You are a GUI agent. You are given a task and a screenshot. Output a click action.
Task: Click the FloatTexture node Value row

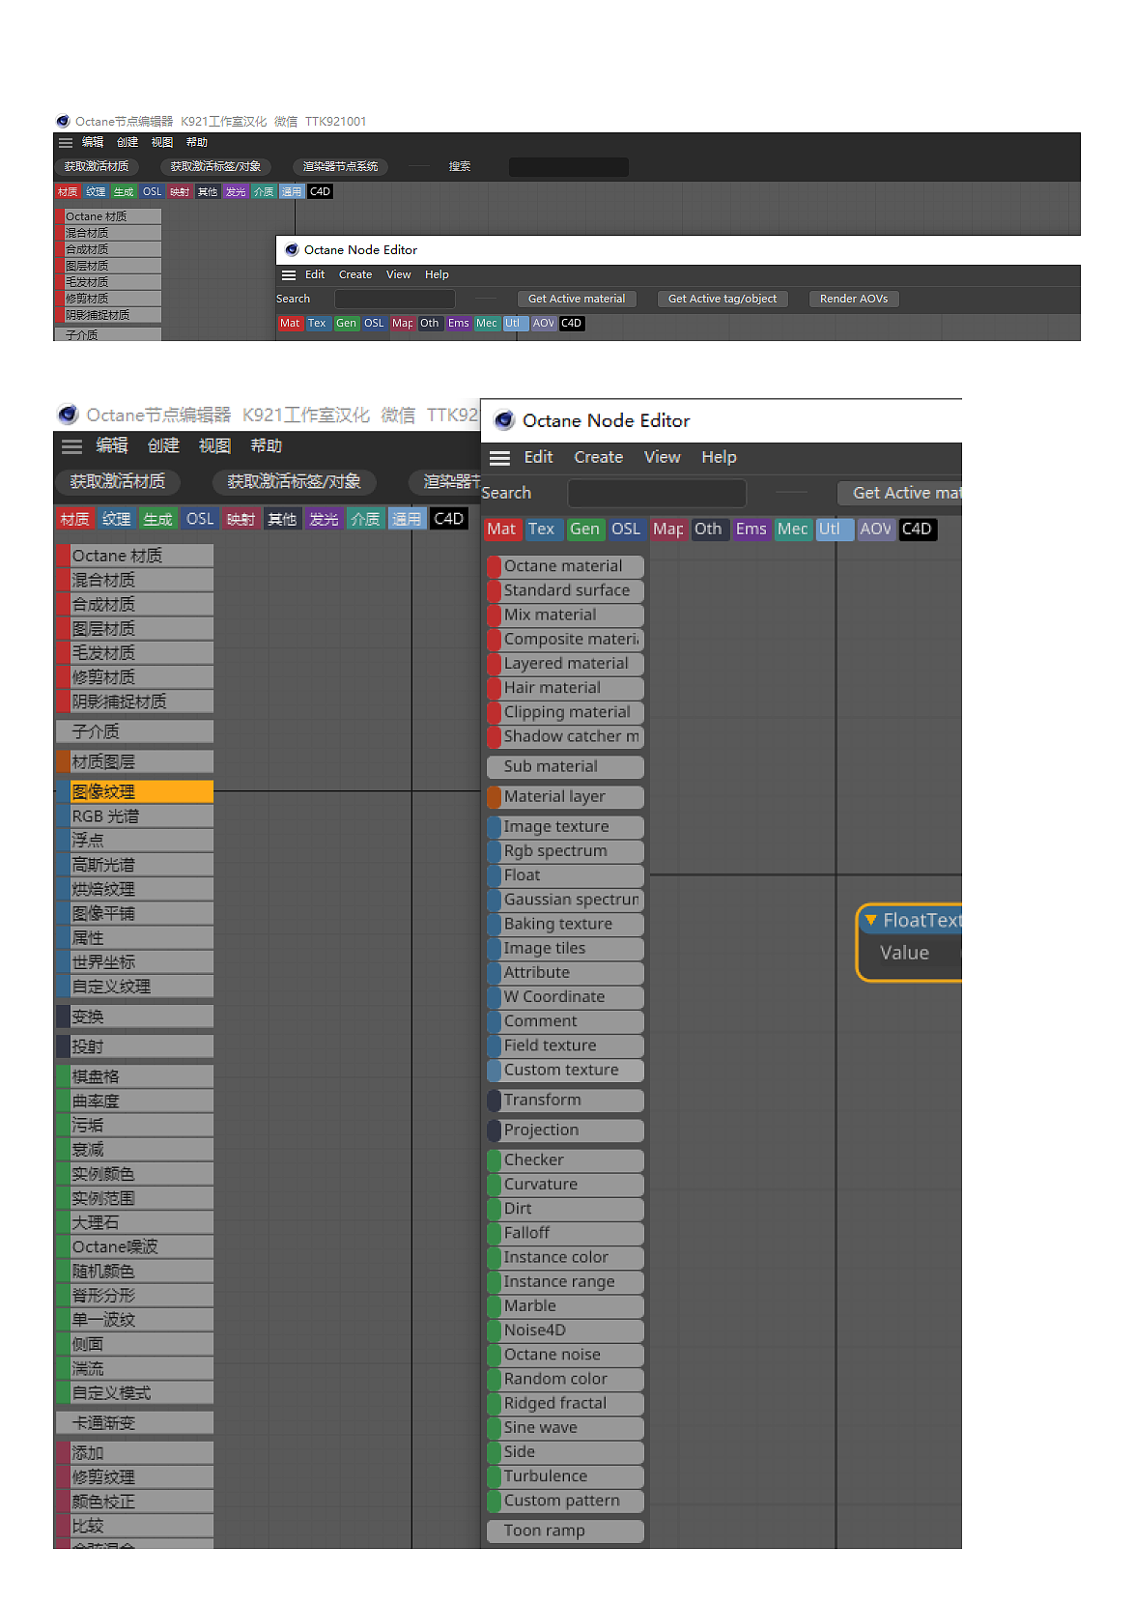point(909,953)
